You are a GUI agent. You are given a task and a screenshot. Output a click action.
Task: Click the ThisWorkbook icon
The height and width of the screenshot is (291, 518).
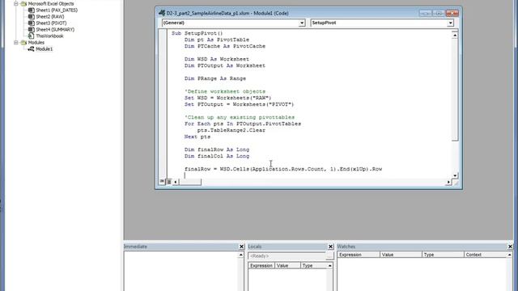click(31, 36)
